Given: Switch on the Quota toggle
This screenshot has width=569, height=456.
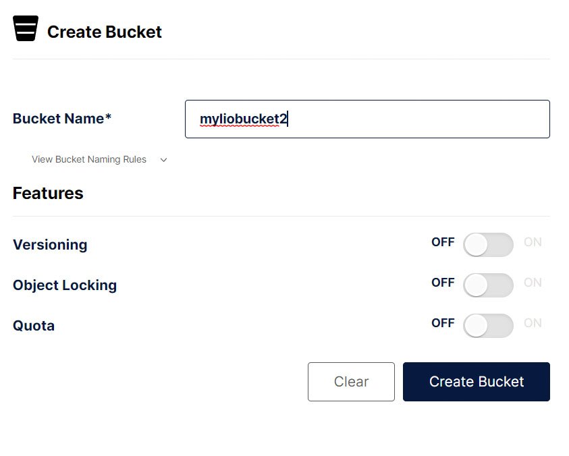Looking at the screenshot, I should (x=488, y=326).
